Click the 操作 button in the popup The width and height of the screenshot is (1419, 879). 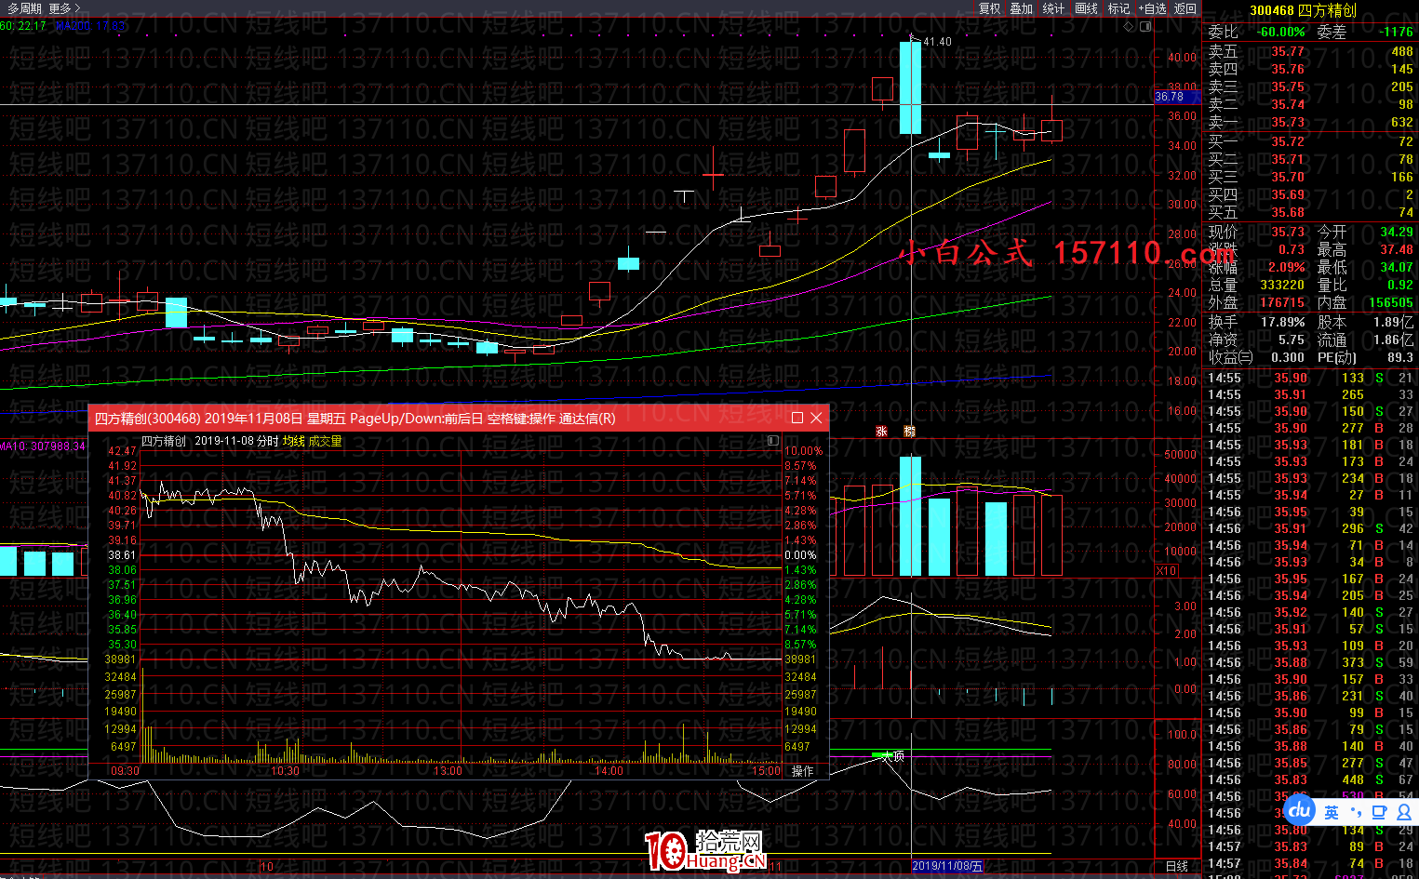point(802,771)
